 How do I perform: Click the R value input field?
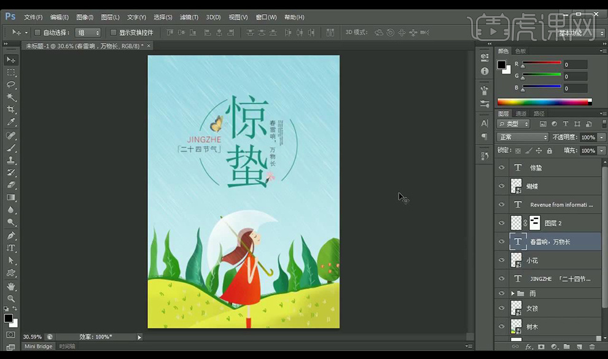(x=575, y=64)
